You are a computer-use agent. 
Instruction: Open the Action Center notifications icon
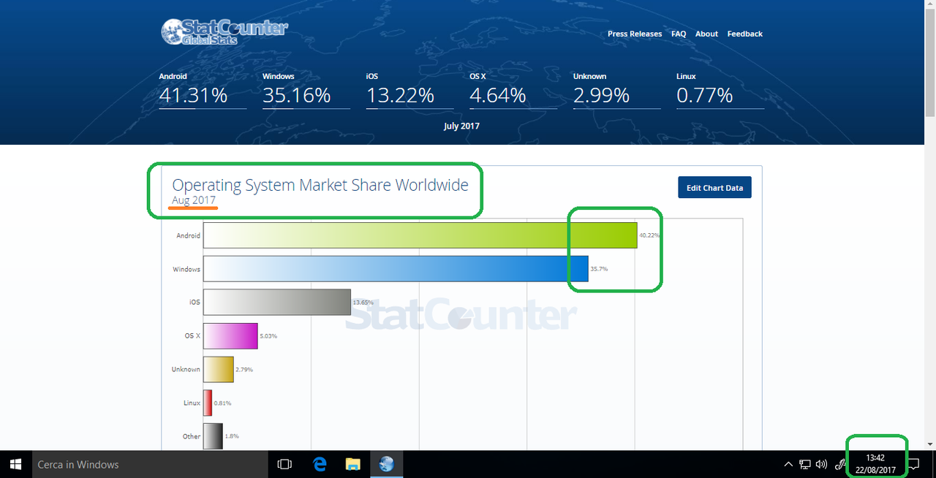(913, 464)
